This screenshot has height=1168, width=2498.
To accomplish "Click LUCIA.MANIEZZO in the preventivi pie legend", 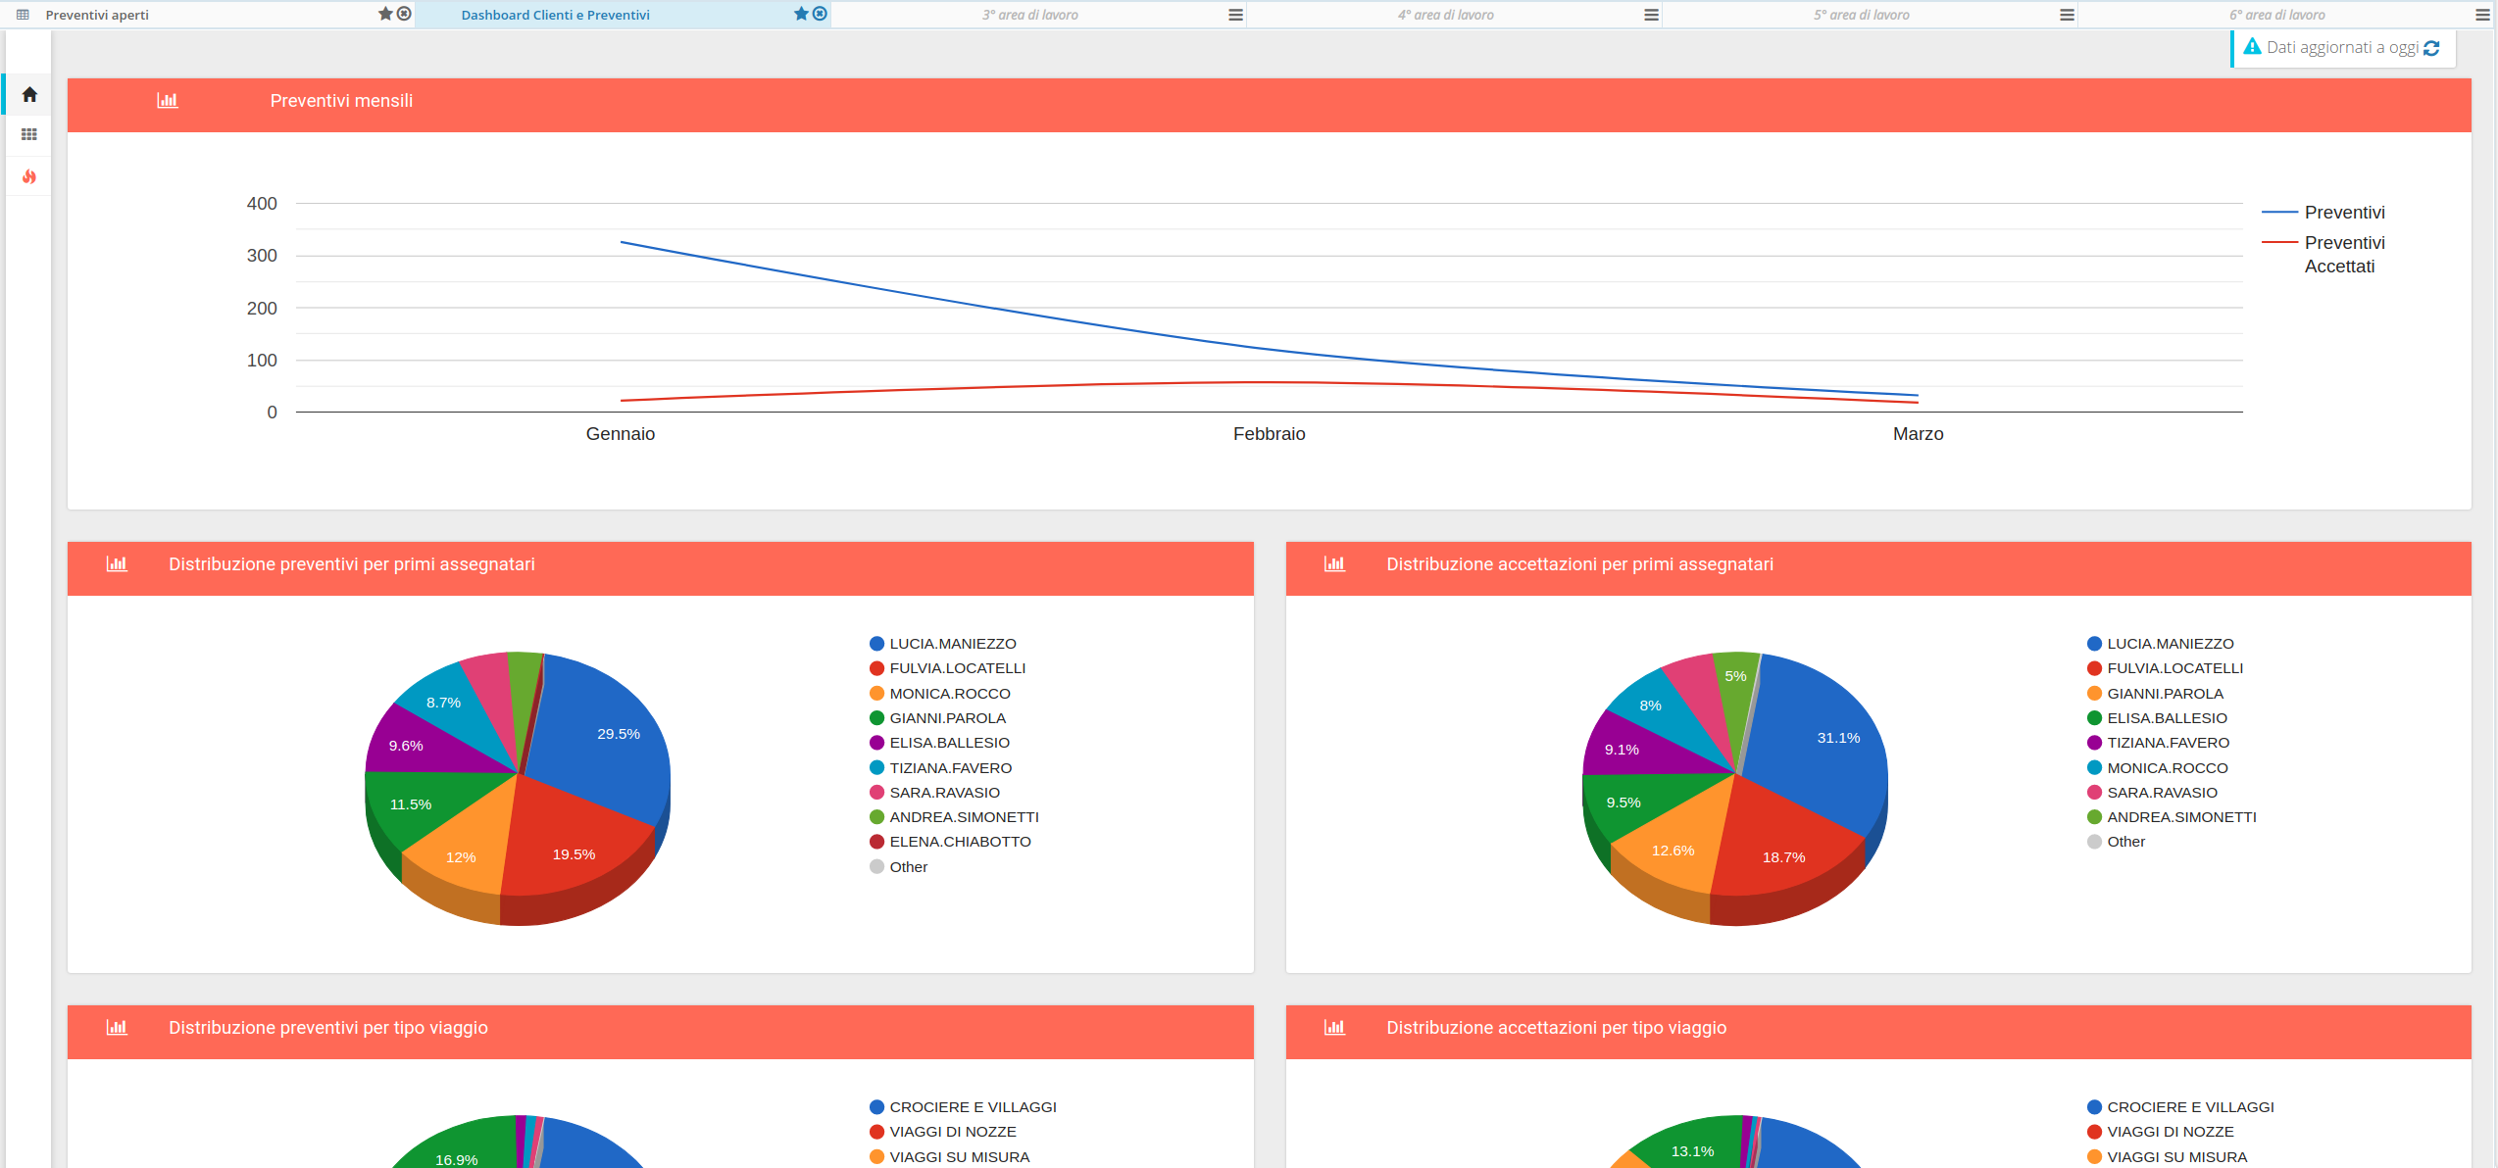I will pos(943,644).
